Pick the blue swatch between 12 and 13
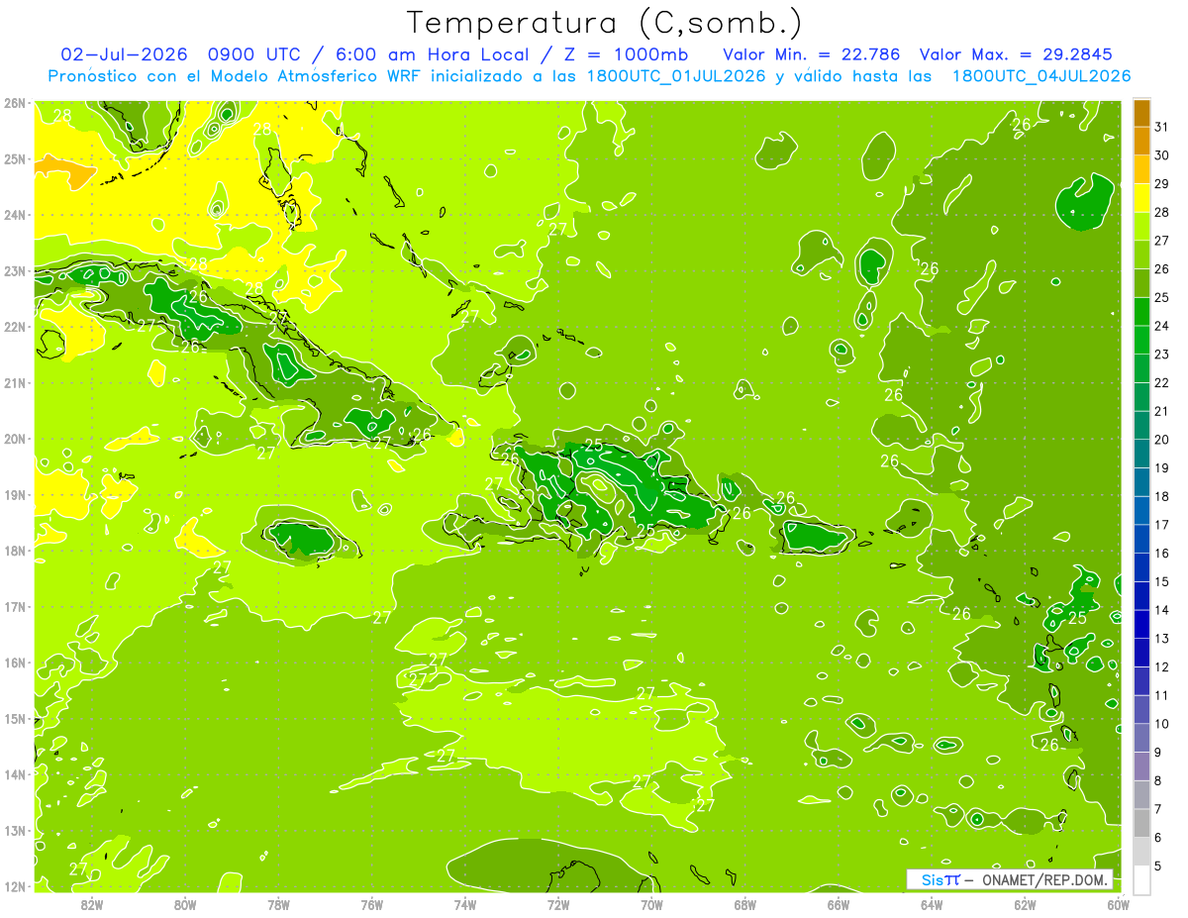 [1141, 653]
